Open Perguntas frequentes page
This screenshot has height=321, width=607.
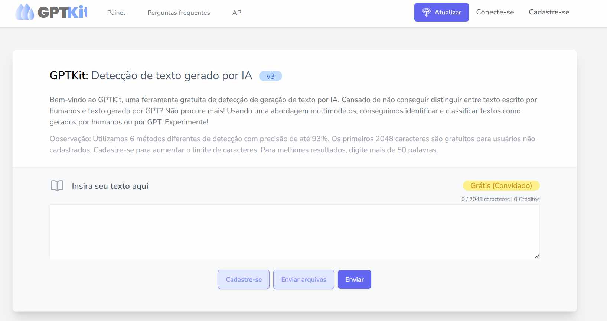179,13
